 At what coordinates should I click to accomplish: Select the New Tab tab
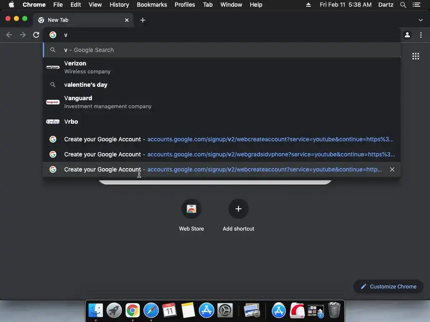click(84, 20)
